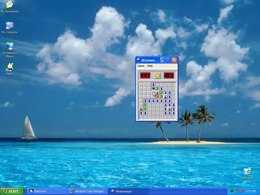
Task: Click the Minesweeper taskbar button
Action: tap(128, 191)
